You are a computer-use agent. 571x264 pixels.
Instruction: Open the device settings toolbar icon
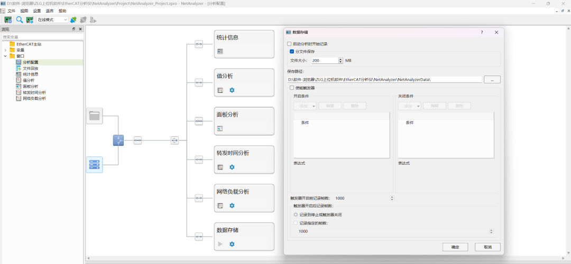coord(30,20)
